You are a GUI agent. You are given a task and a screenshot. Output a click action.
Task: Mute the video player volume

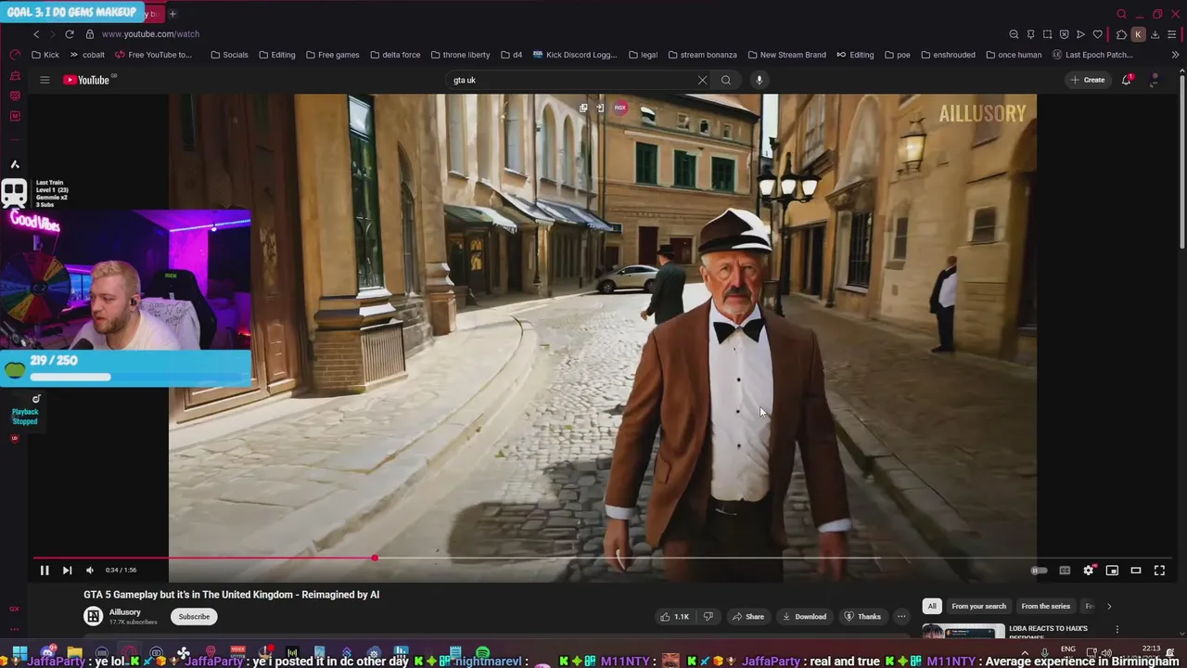point(90,570)
